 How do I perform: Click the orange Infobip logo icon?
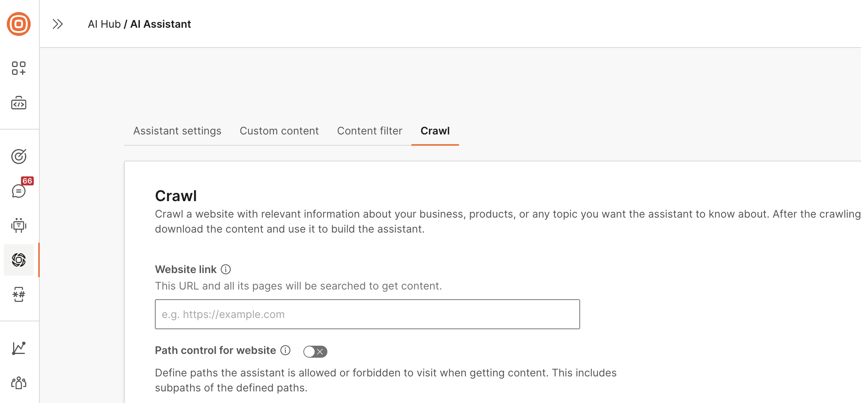tap(19, 24)
